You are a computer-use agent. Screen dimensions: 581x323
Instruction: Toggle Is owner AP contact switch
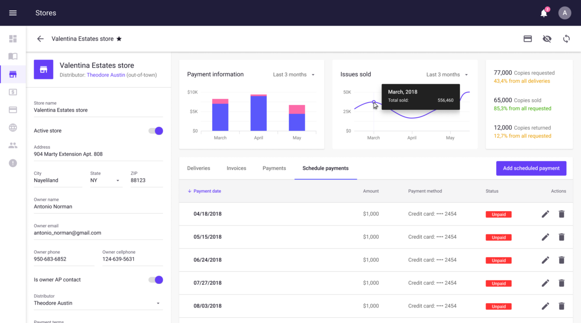155,280
